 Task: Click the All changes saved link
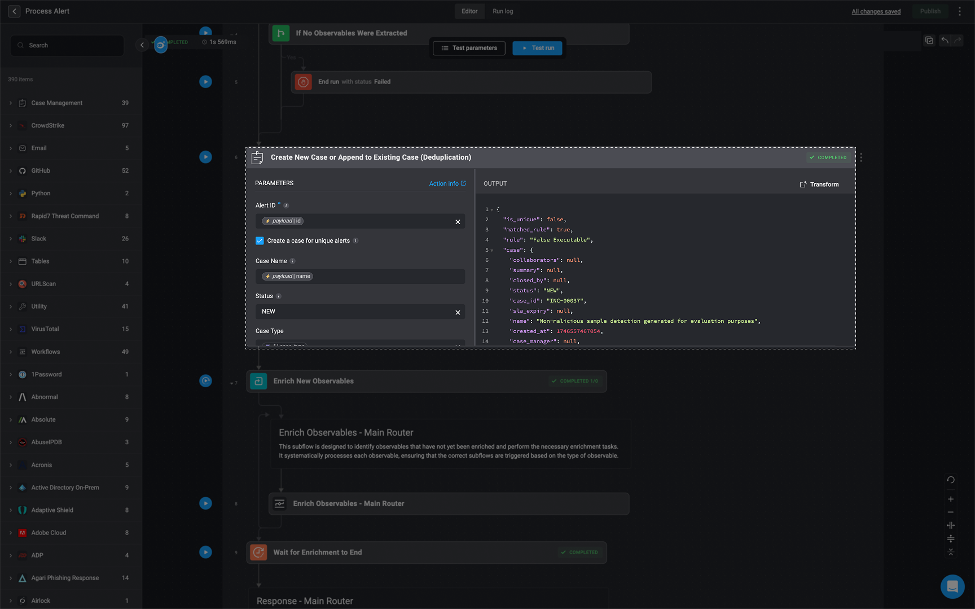(876, 11)
